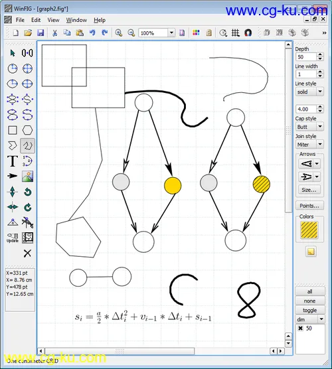
Task: Open the View menu
Action: pos(53,20)
